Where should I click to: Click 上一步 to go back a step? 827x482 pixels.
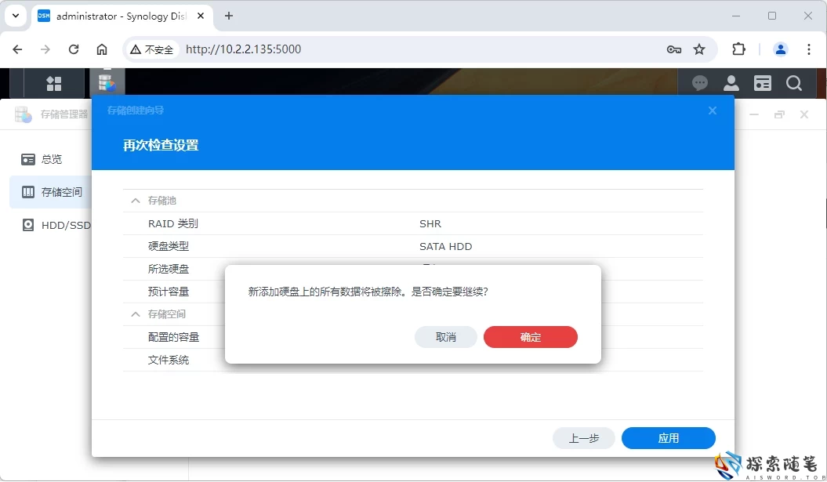(584, 438)
